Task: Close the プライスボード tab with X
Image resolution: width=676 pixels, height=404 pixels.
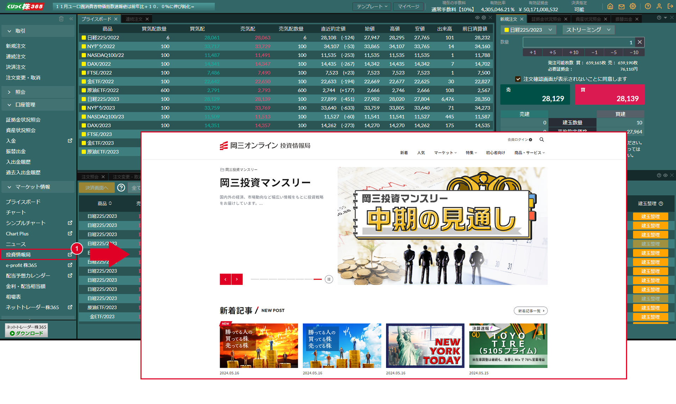Action: [x=116, y=19]
